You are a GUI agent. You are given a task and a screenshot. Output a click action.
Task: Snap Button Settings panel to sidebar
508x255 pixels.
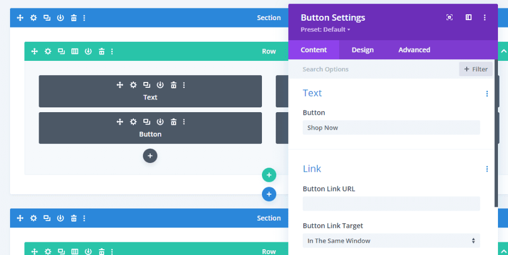[468, 17]
